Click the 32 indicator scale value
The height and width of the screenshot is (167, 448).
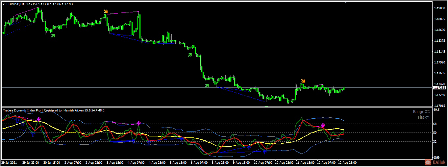(x=436, y=142)
